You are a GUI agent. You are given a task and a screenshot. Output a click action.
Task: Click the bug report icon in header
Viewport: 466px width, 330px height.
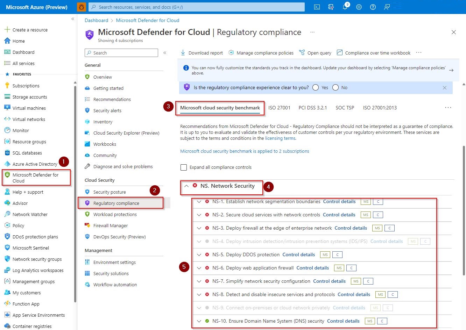click(x=82, y=7)
